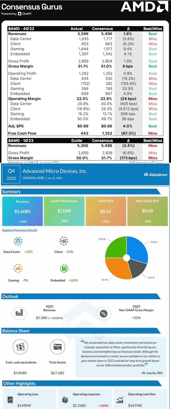The height and width of the screenshot is (409, 171).
Task: Click the Consensus Gurus title
Action: [32, 7]
